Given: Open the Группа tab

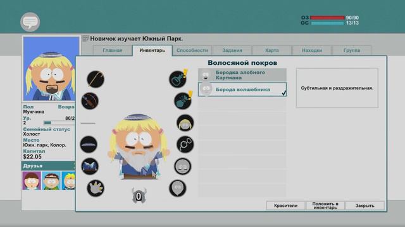Looking at the screenshot, I should click(352, 50).
